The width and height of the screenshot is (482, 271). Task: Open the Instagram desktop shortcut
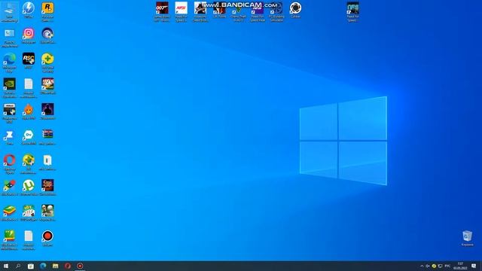coord(29,35)
